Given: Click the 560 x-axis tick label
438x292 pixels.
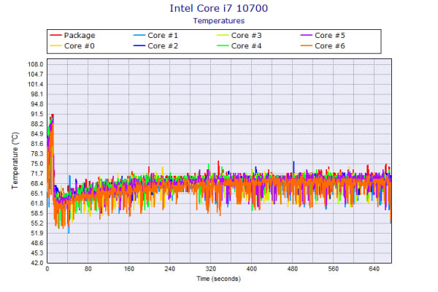Looking at the screenshot, I should [334, 269].
